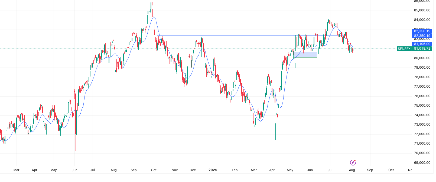This screenshot has width=436, height=182.
Task: Click the blue 81,106.09 indicator value label
Action: (422, 44)
